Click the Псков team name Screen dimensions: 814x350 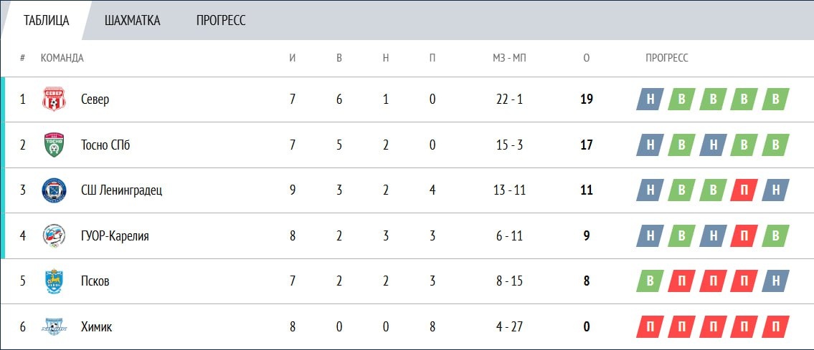pyautogui.click(x=95, y=281)
